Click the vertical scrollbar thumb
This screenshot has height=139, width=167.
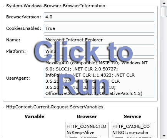[164, 11]
